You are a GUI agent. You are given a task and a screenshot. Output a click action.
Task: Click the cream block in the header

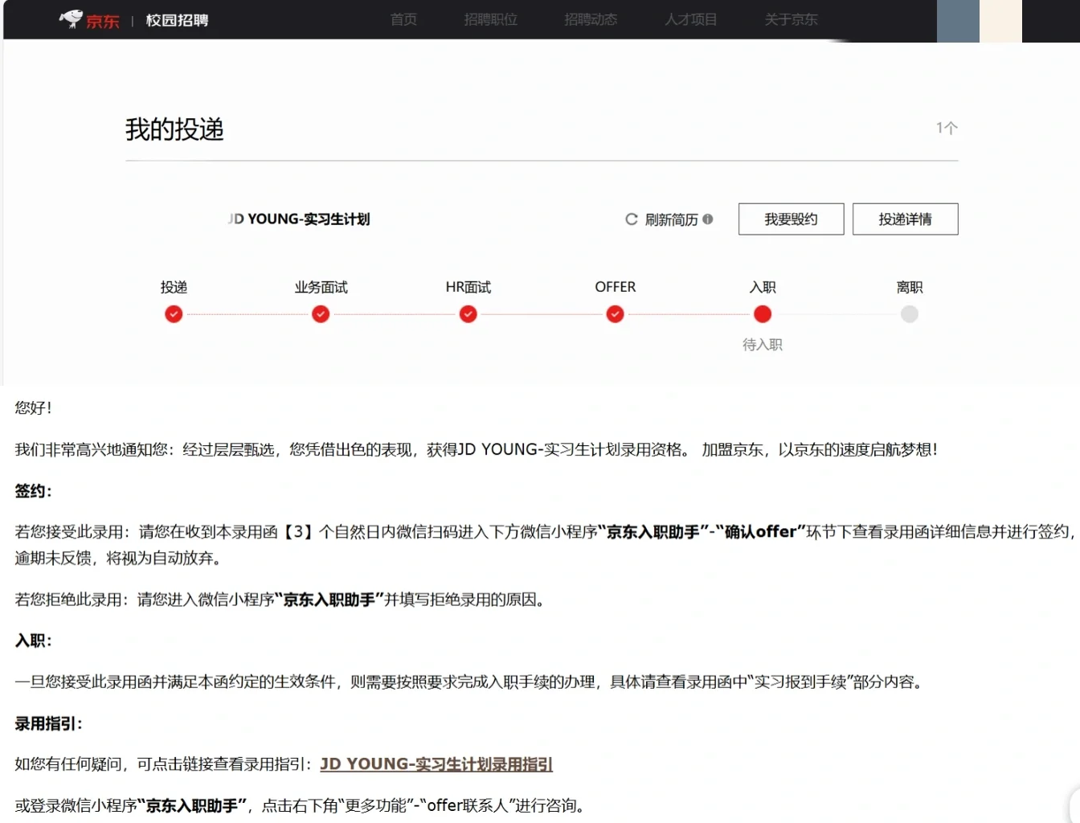point(1000,21)
